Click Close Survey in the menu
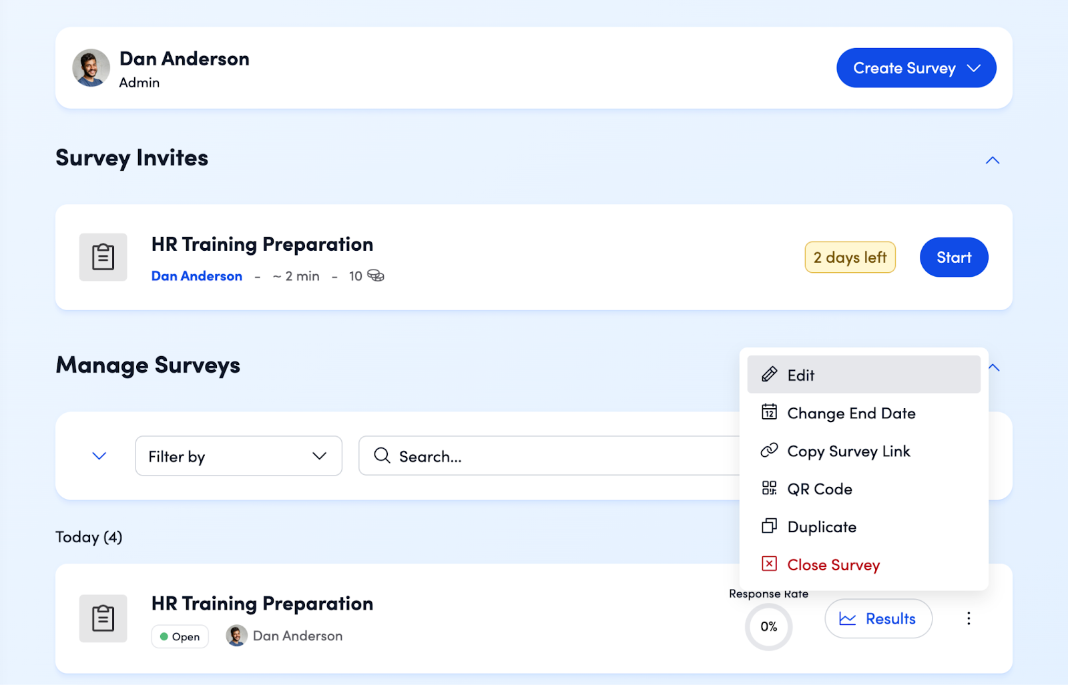This screenshot has height=685, width=1068. (x=833, y=565)
